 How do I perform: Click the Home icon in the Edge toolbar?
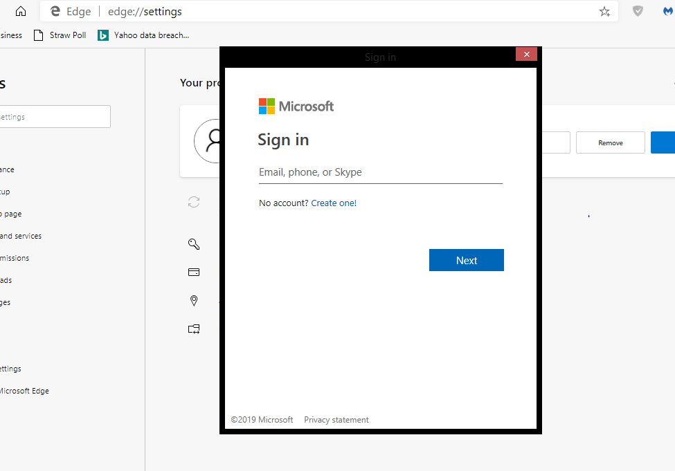pyautogui.click(x=21, y=11)
